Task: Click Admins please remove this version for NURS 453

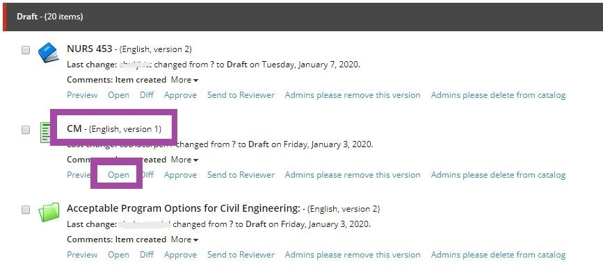Action: 353,95
